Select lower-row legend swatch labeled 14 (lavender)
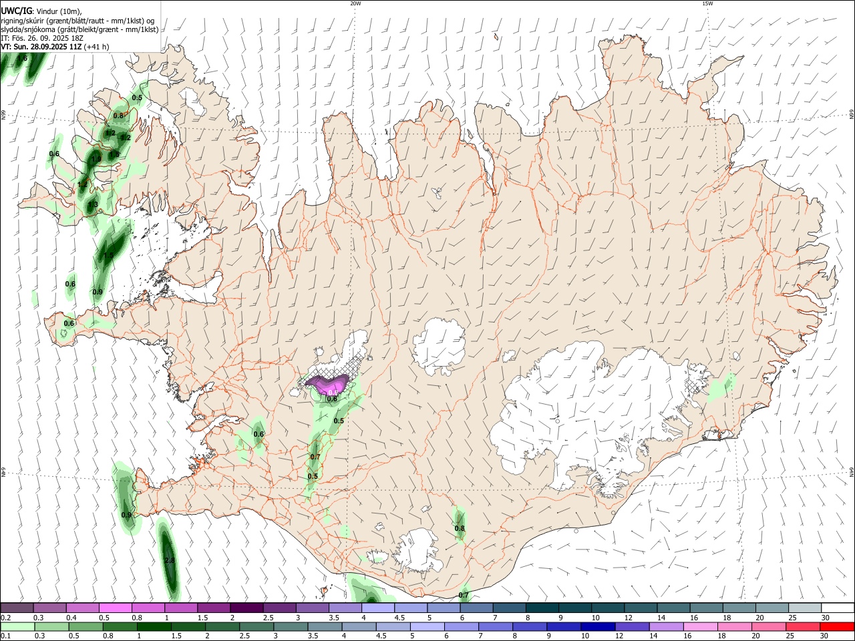Screen dimensions: 855x641 (665, 626)
